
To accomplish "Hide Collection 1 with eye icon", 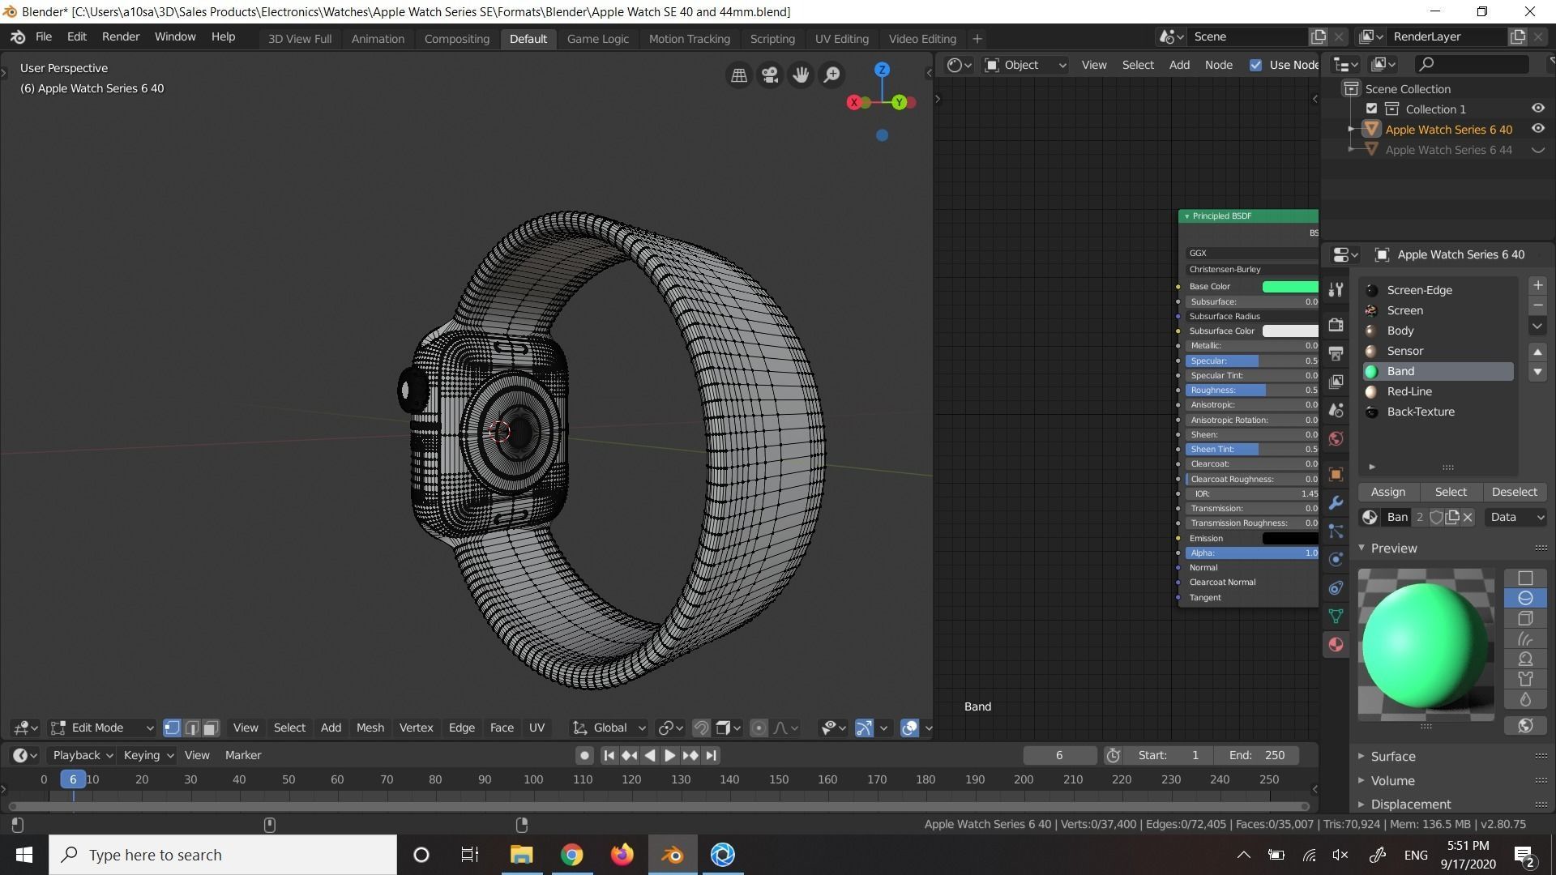I will (1537, 109).
